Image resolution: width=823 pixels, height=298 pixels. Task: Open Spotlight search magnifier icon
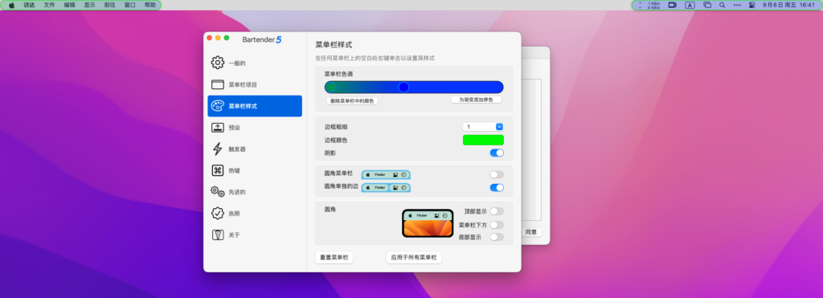click(x=723, y=5)
